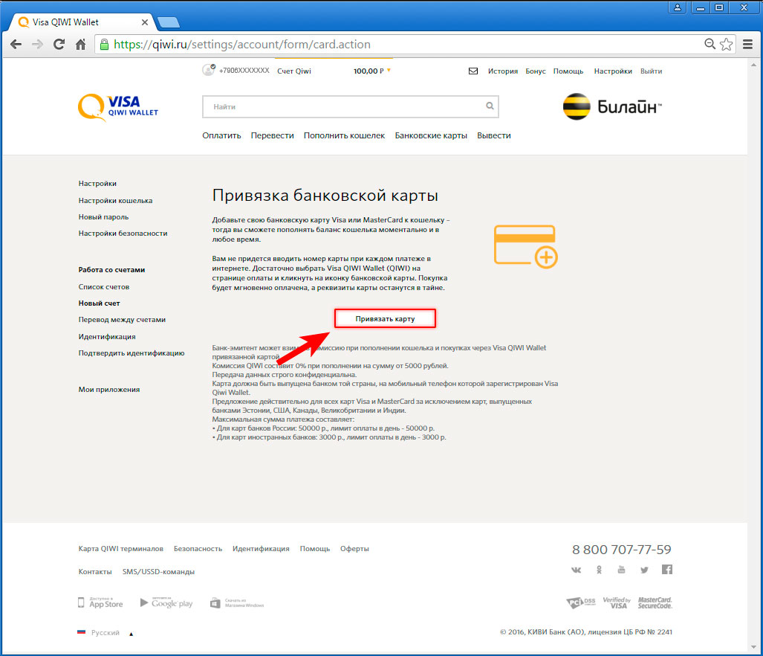Click the browser address bar URL
The width and height of the screenshot is (763, 656).
(242, 45)
